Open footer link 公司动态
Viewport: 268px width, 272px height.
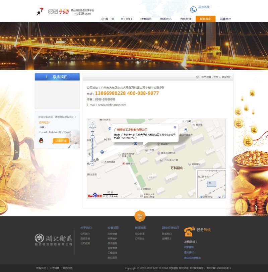pos(140,239)
